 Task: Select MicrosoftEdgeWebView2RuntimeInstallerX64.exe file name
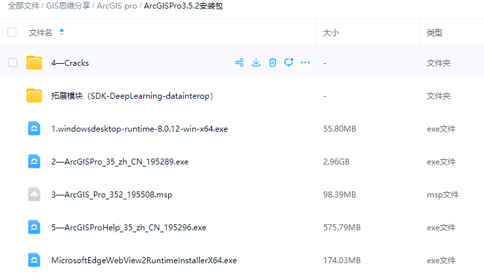point(144,261)
